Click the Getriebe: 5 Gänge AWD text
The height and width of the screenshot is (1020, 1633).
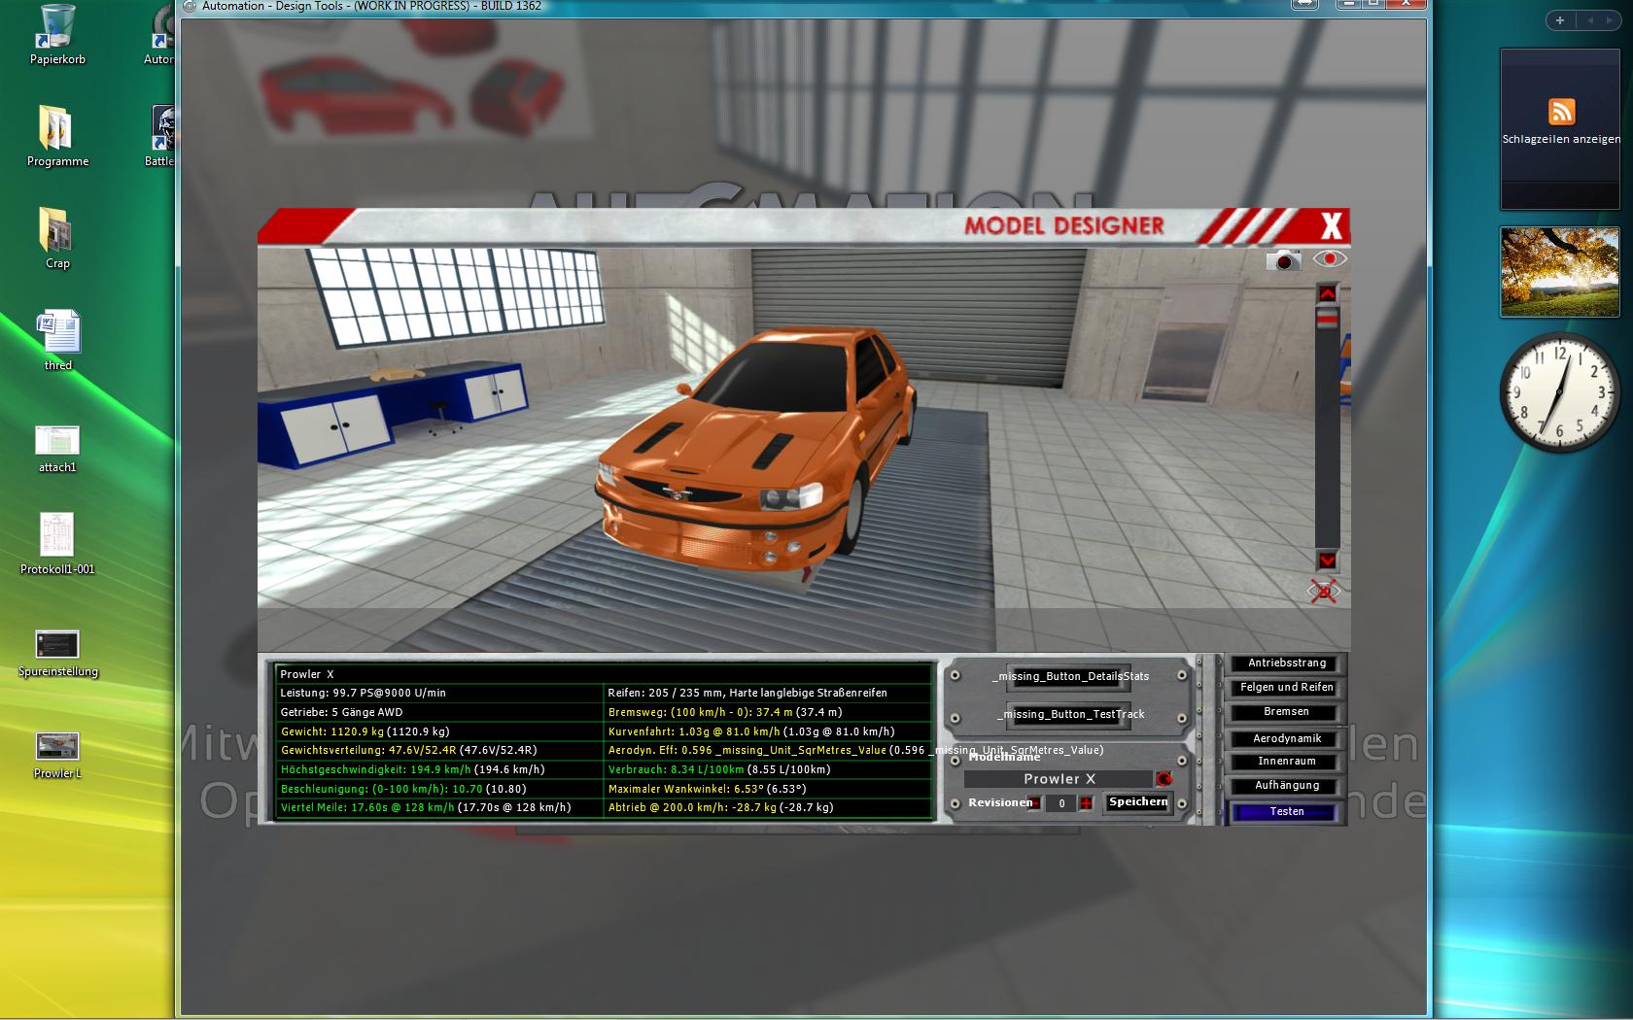point(341,712)
